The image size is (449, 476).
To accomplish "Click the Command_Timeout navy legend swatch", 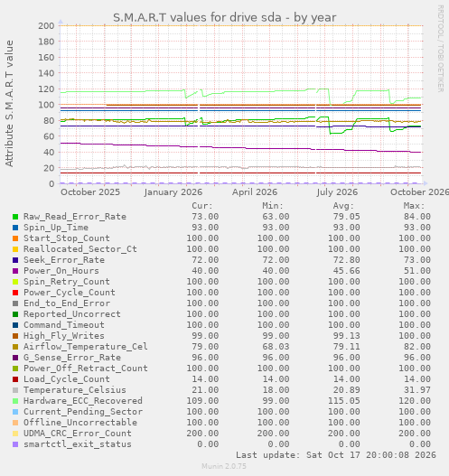I will pos(15,325).
